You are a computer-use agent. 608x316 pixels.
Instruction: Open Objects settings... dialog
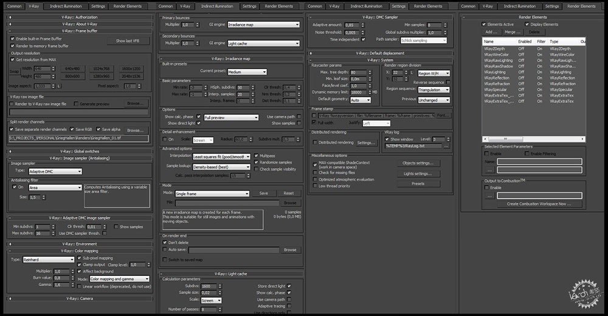click(x=418, y=163)
